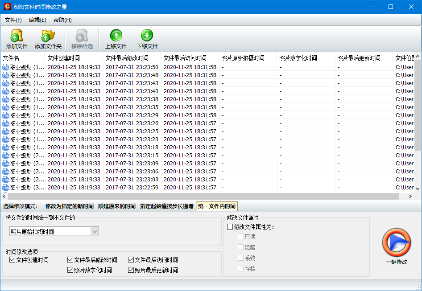Click JPG icon of row modified 23:22:59
422x291 pixels.
(6, 188)
